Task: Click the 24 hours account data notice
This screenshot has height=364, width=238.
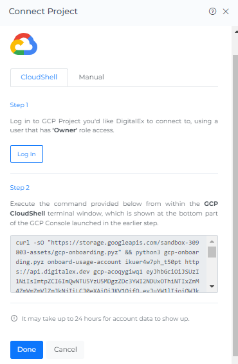Action: [105, 319]
